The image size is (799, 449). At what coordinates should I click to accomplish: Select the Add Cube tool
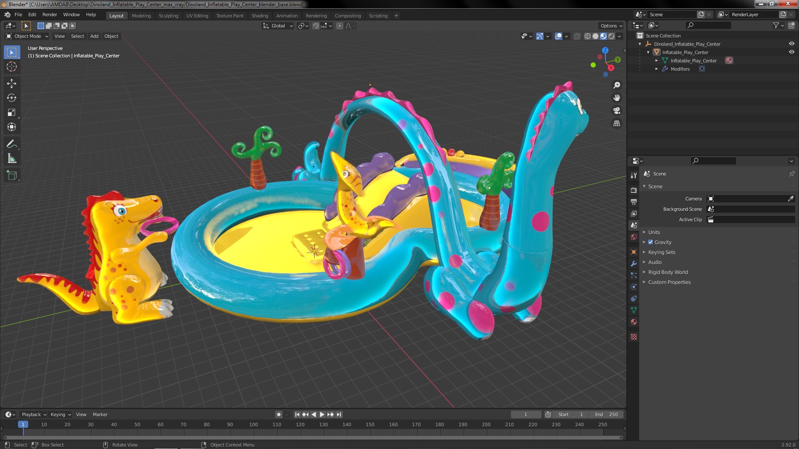[x=12, y=175]
